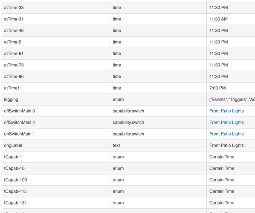Select the tCapab-1 row name
The image size is (255, 213).
(x=13, y=157)
